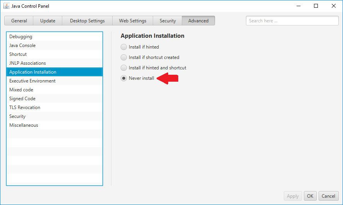343x205 pixels.
Task: Select the Advanced tab
Action: (x=198, y=21)
